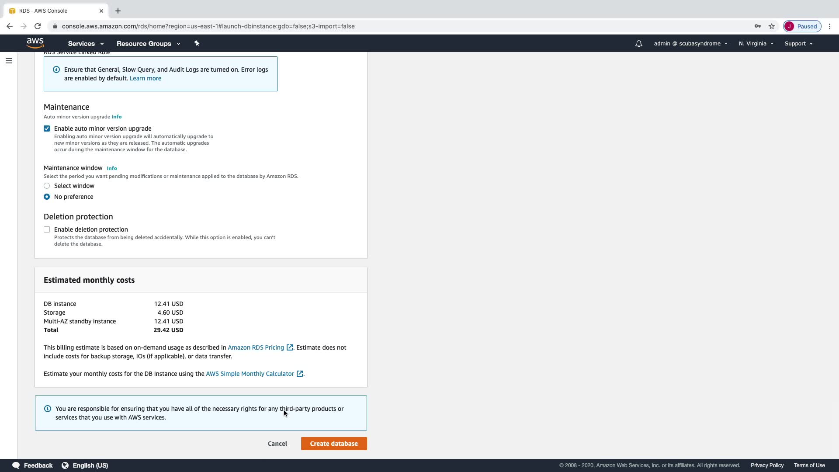The height and width of the screenshot is (472, 839).
Task: Click the browser address bar URL
Action: point(208,26)
